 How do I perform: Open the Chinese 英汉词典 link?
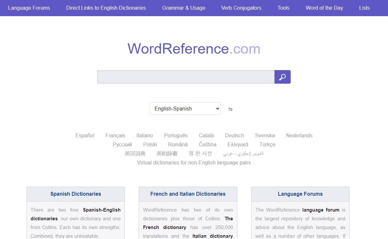click(135, 153)
